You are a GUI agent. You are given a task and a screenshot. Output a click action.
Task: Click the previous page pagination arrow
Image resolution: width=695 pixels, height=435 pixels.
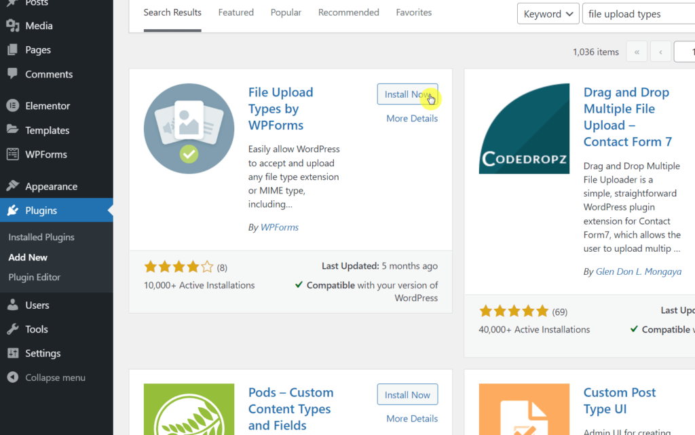tap(660, 52)
